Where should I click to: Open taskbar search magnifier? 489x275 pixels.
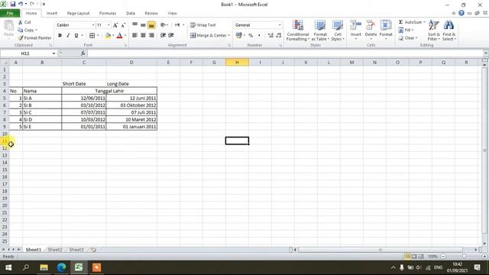point(26,267)
